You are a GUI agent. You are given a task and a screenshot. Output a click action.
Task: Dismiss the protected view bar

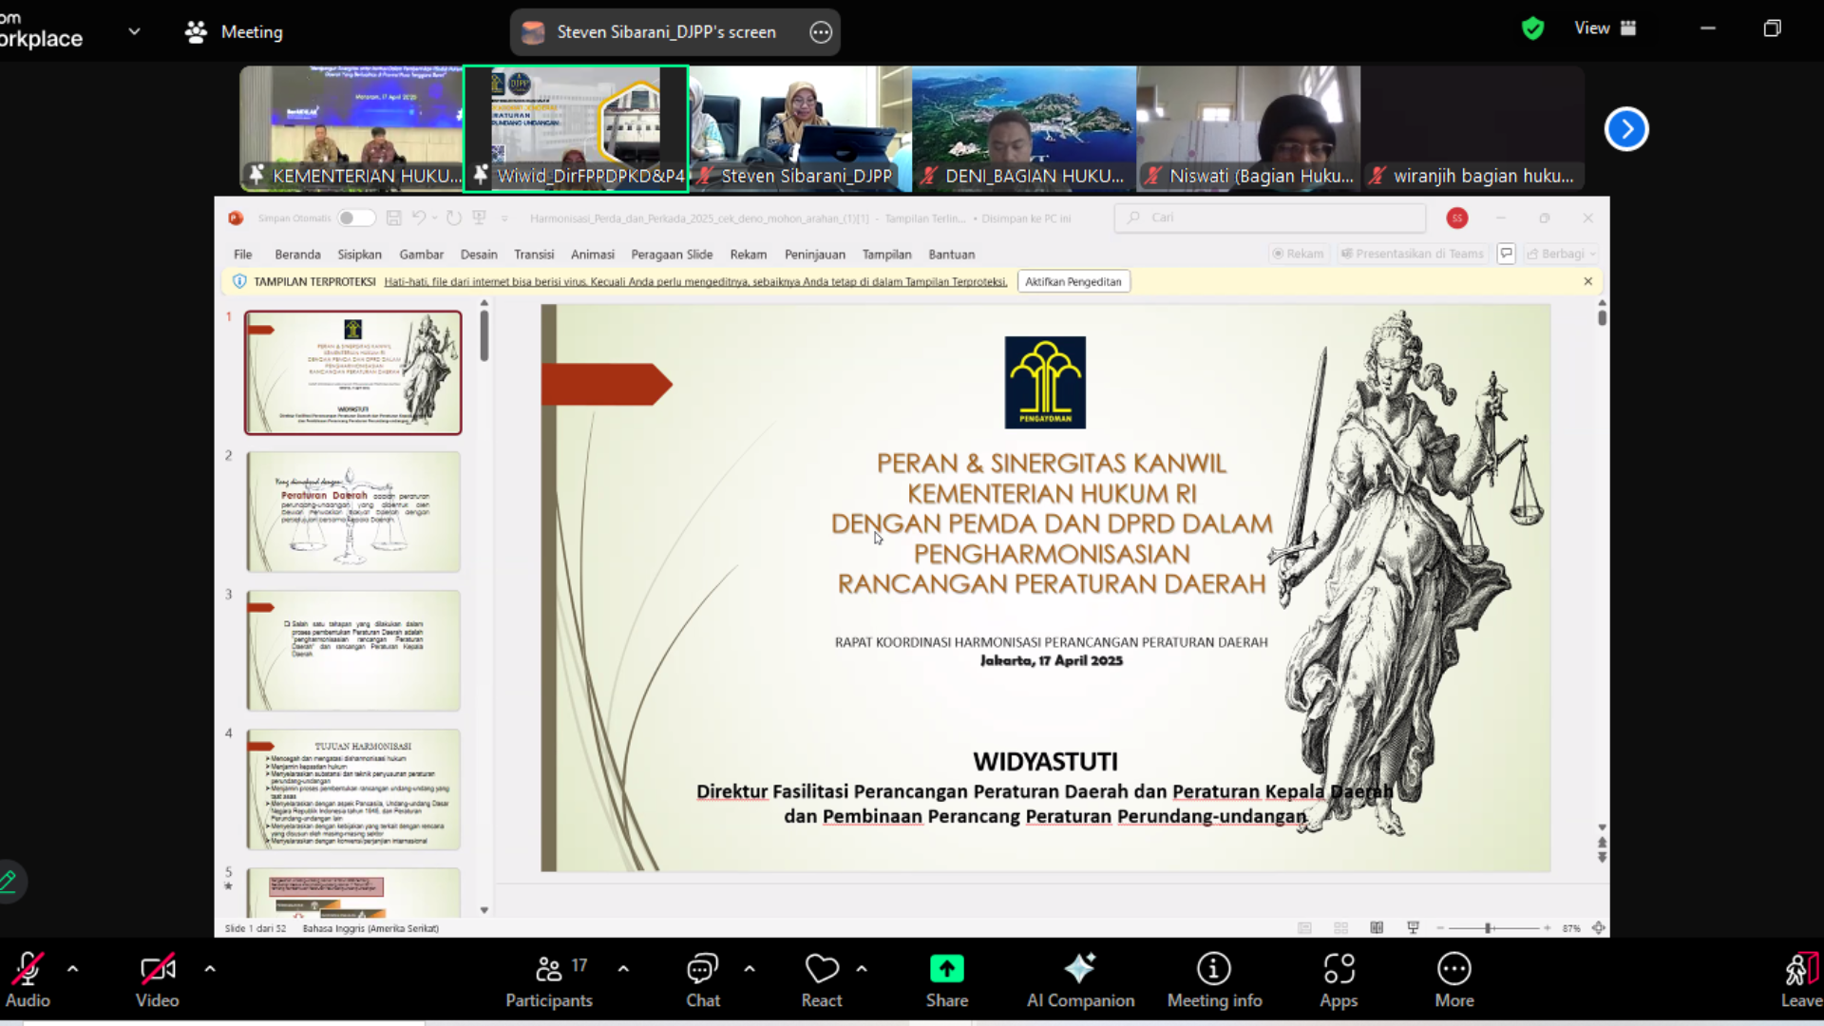pos(1587,281)
